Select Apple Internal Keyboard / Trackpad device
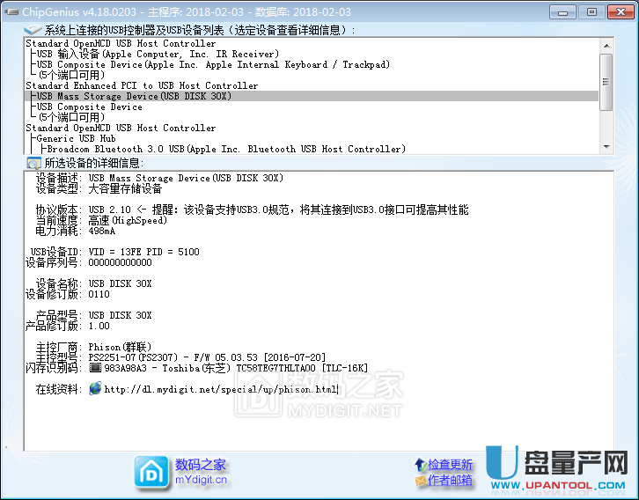 [213, 64]
